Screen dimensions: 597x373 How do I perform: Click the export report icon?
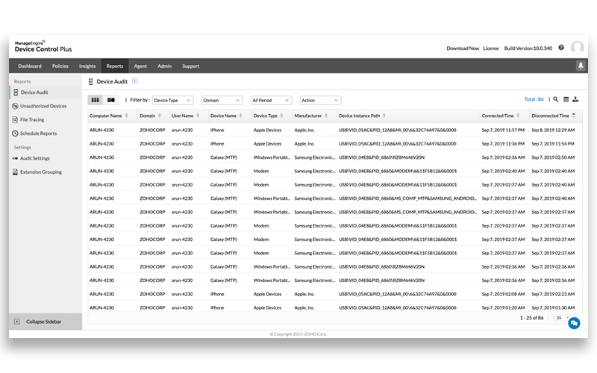point(575,99)
